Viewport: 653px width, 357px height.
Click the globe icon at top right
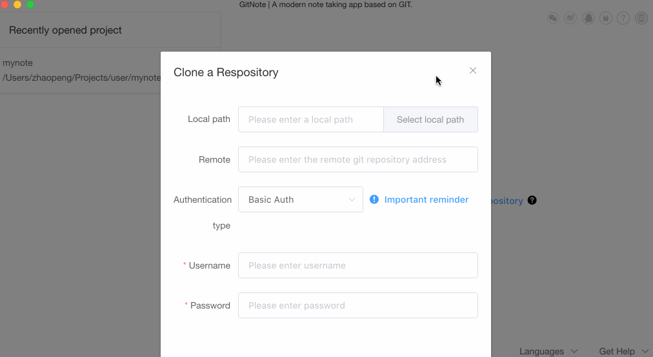click(641, 18)
